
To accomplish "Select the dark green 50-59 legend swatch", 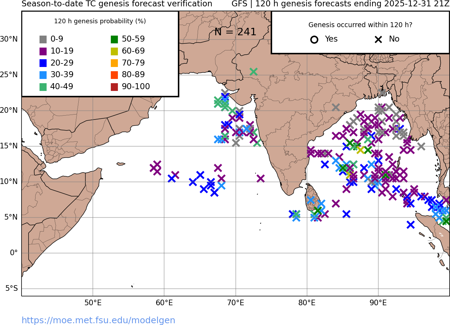I will [x=114, y=39].
